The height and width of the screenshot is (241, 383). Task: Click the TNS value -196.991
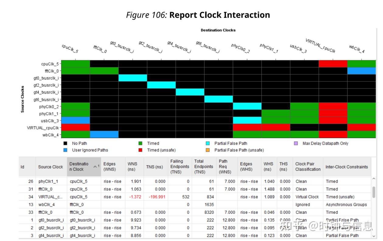(157, 197)
